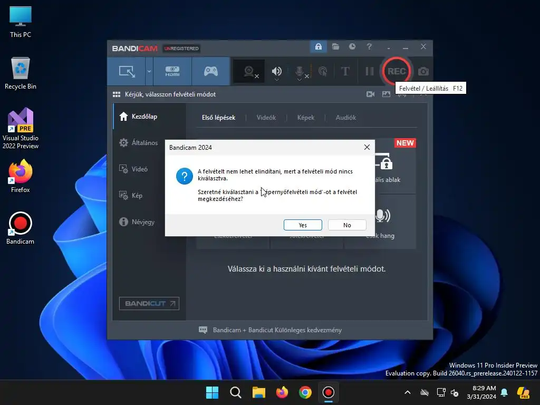This screenshot has height=405, width=540.
Task: Click the video camera icon in status bar
Action: point(371,94)
